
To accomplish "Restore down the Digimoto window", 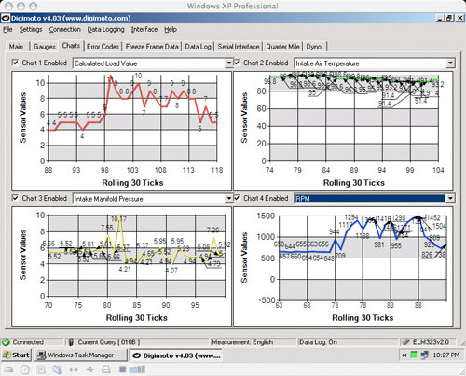I will 449,18.
